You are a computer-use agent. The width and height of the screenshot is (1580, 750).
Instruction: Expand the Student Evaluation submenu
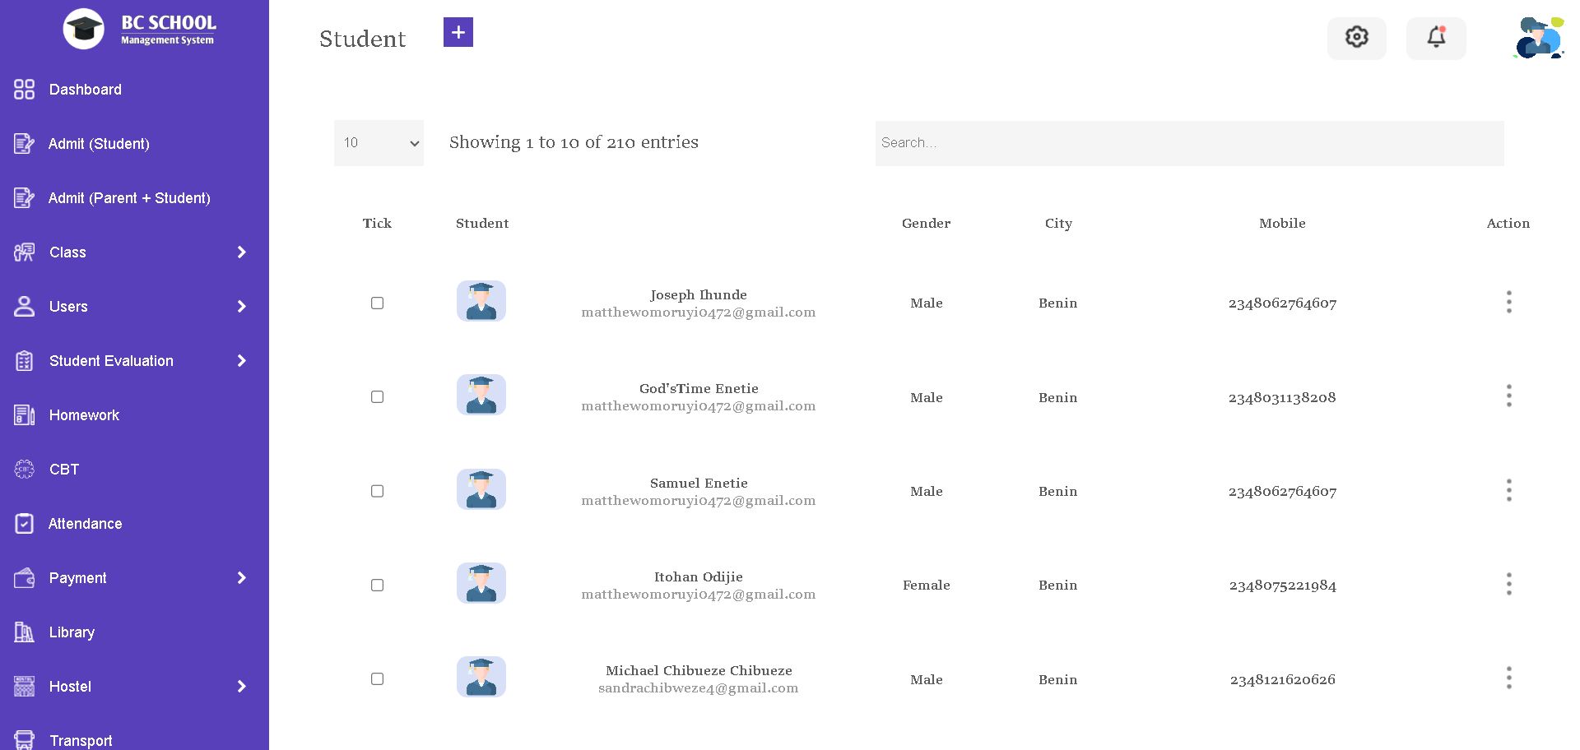[241, 361]
